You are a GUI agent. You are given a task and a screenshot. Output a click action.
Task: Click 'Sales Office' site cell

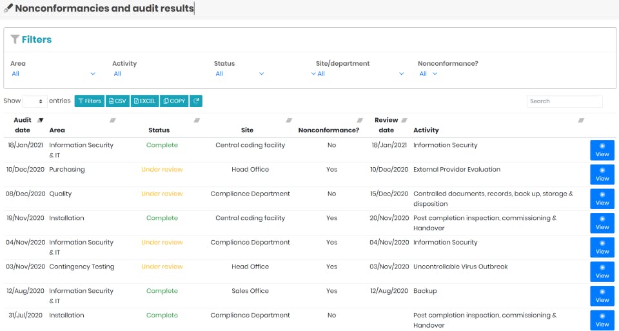[250, 291]
